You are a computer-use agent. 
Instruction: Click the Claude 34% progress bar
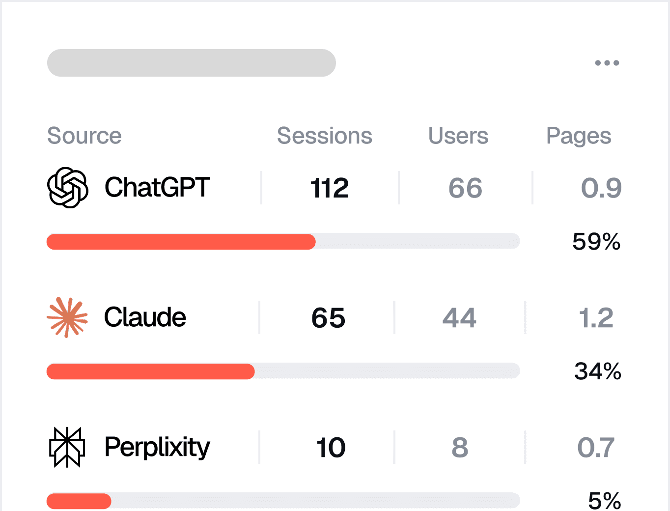[x=283, y=371]
